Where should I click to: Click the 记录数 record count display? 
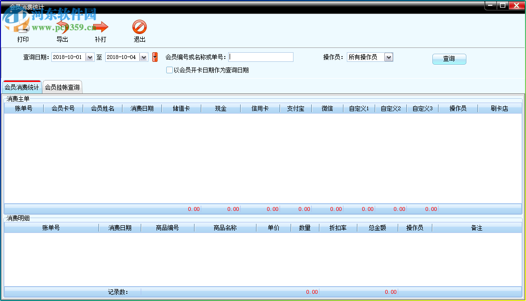pyautogui.click(x=117, y=291)
